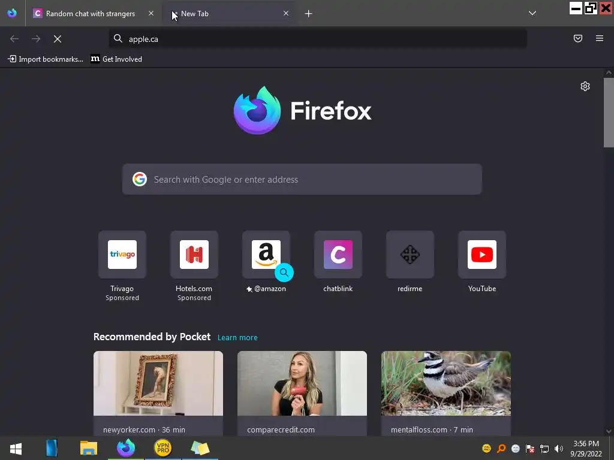
Task: Click the address bar showing apple.ca
Action: tap(318, 39)
